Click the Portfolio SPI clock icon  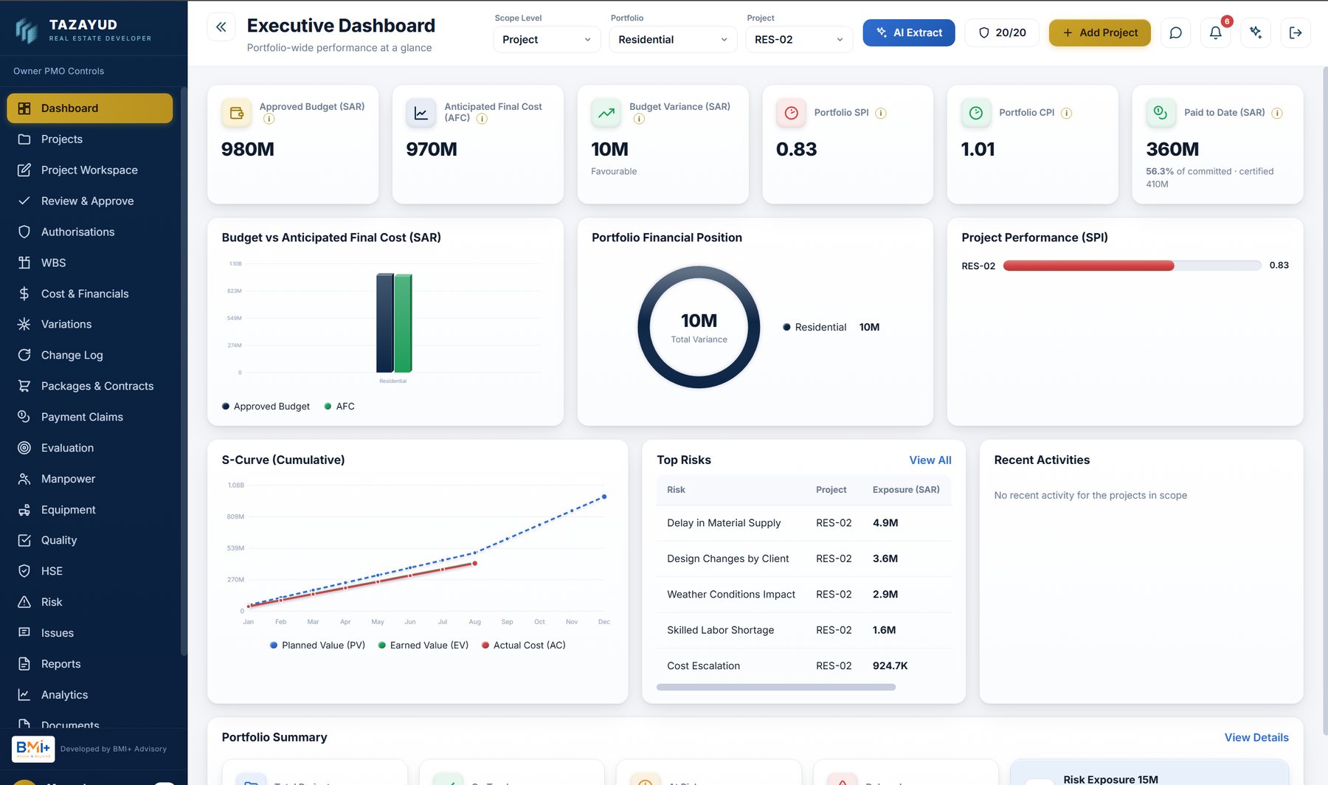pyautogui.click(x=791, y=113)
